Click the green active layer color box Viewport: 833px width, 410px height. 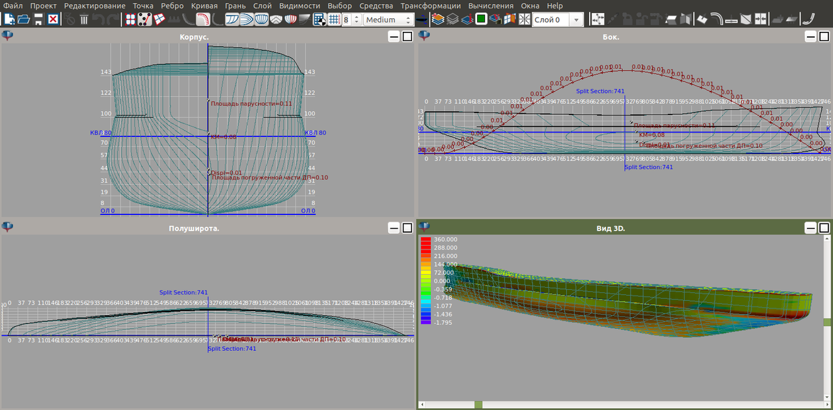482,19
